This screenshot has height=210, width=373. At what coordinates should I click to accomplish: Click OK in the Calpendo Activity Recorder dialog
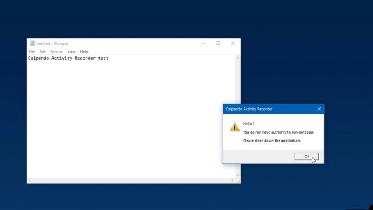pyautogui.click(x=307, y=156)
